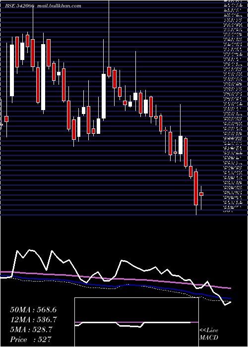Click the tall white candle at chart start

point(12,70)
